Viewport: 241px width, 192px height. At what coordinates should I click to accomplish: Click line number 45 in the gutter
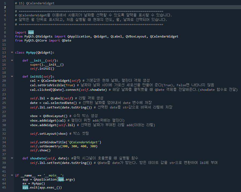coord(4,187)
